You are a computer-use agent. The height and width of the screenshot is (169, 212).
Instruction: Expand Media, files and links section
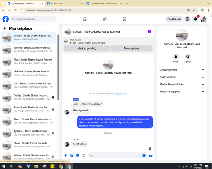182,84
